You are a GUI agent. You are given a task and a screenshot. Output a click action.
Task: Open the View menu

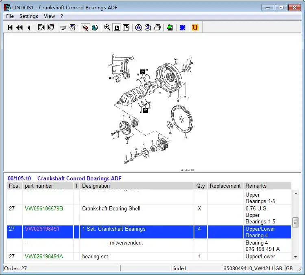click(x=49, y=16)
